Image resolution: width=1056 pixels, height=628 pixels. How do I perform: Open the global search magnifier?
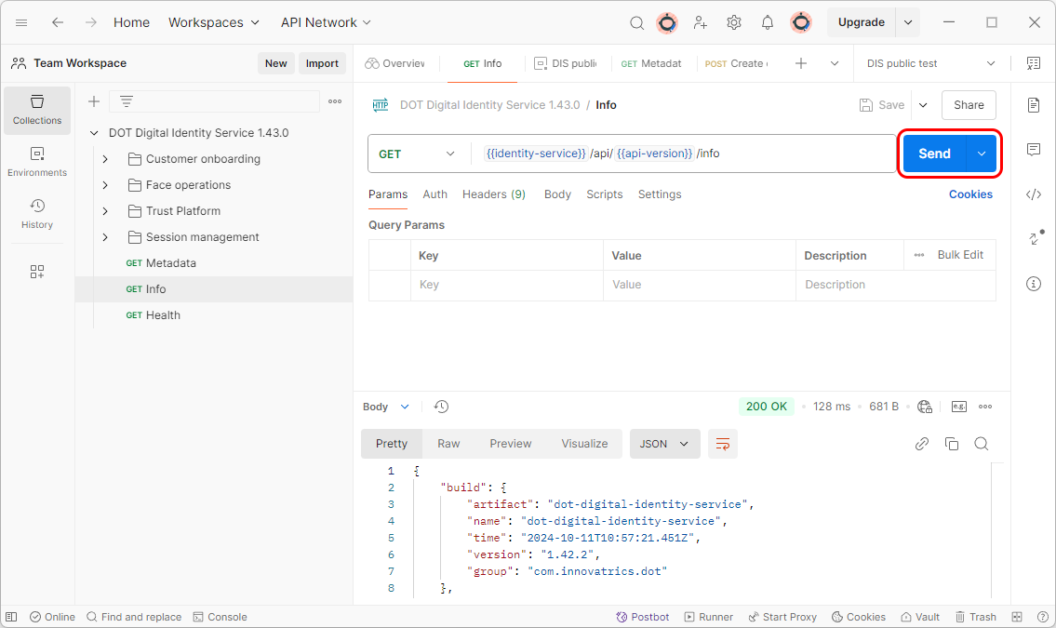click(636, 23)
